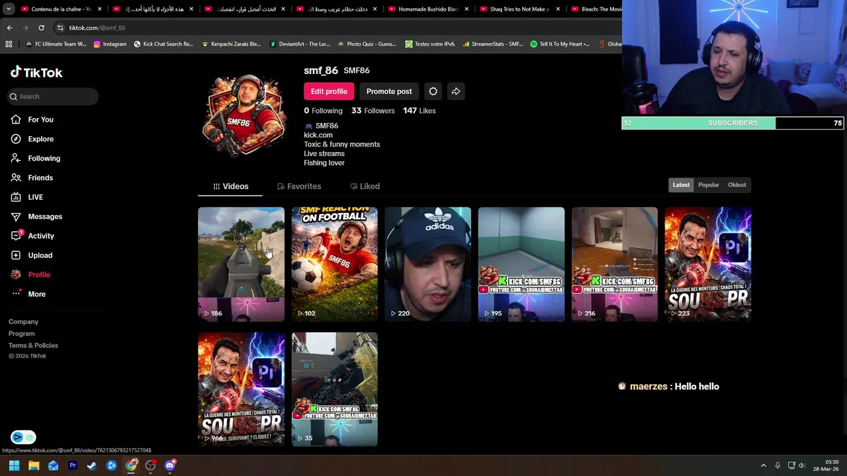Open the video with 35 views
Image resolution: width=847 pixels, height=476 pixels.
(x=334, y=389)
